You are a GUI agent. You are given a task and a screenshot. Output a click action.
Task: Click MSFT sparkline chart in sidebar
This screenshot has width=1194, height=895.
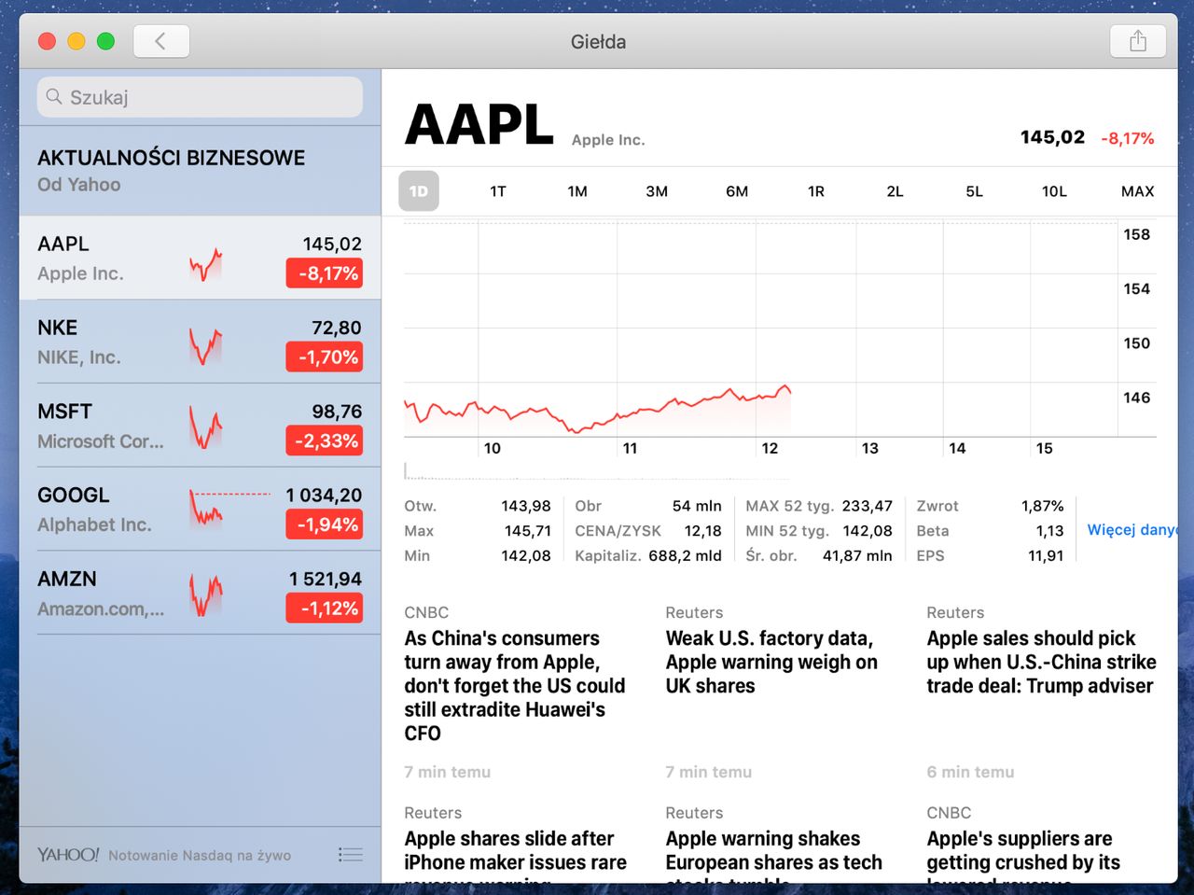tap(206, 429)
